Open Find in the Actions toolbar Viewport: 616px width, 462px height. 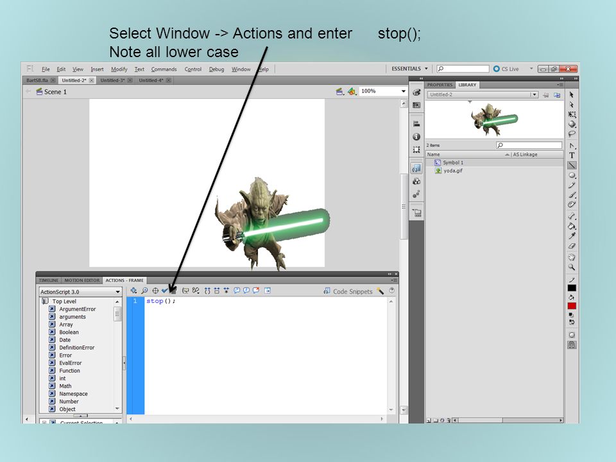tap(144, 291)
